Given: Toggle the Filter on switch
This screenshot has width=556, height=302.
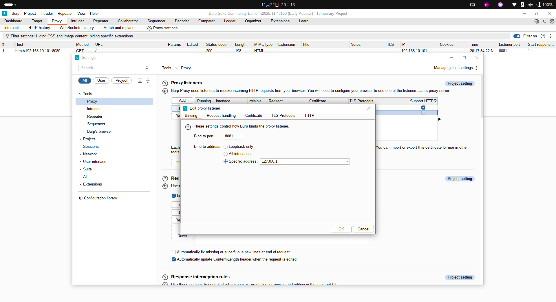Looking at the screenshot, I should coord(517,36).
